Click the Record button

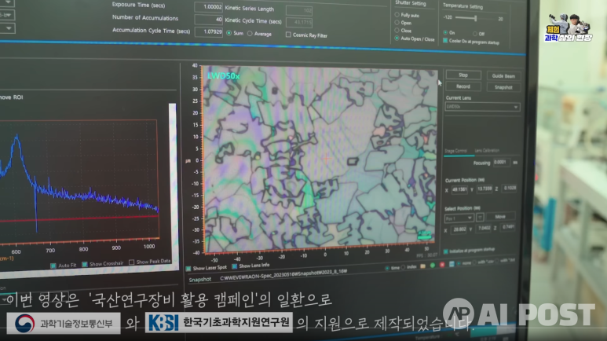(463, 86)
